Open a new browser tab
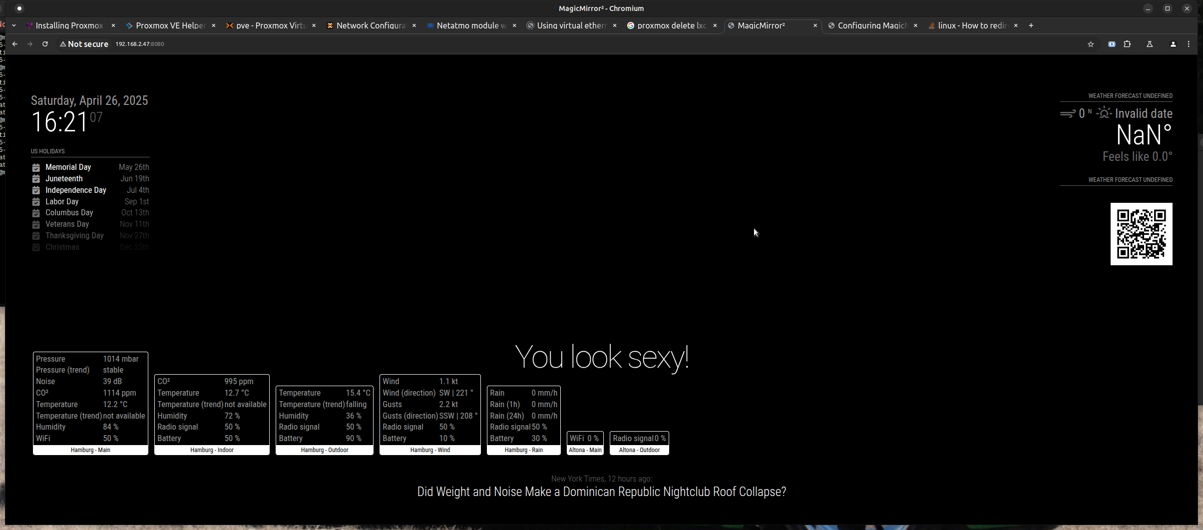1203x530 pixels. 1031,25
